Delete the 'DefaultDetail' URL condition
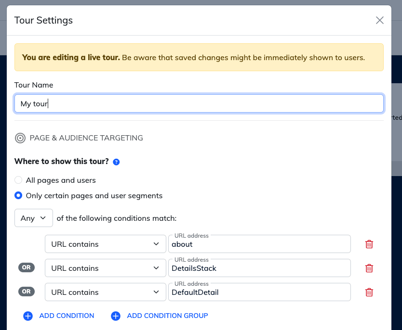 point(369,292)
